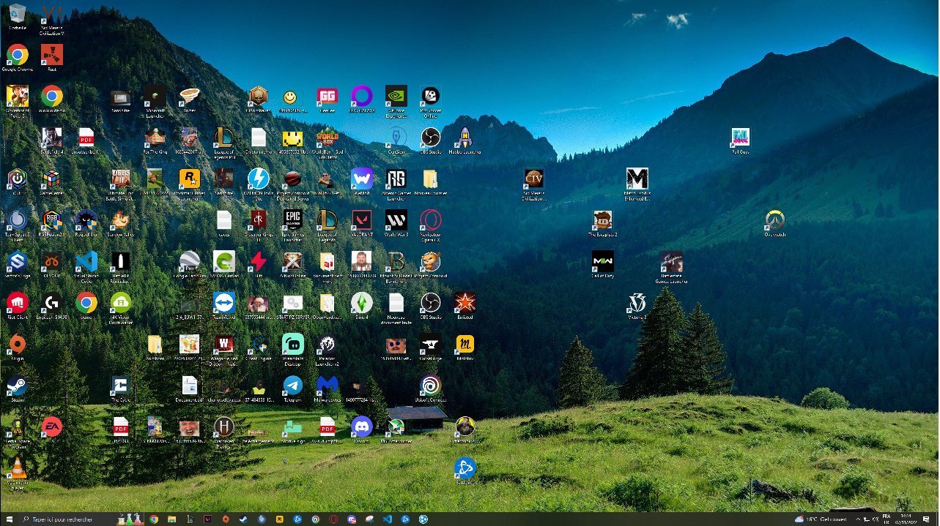The image size is (940, 526).
Task: Select the Rockstar Games Launcher icon
Action: point(189,179)
